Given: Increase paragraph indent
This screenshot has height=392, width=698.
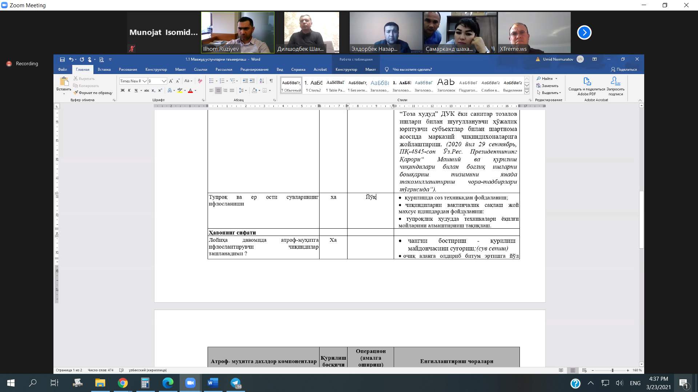Looking at the screenshot, I should pyautogui.click(x=252, y=81).
